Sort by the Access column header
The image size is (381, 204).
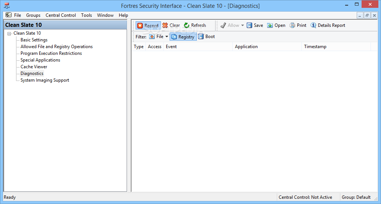[x=155, y=47]
